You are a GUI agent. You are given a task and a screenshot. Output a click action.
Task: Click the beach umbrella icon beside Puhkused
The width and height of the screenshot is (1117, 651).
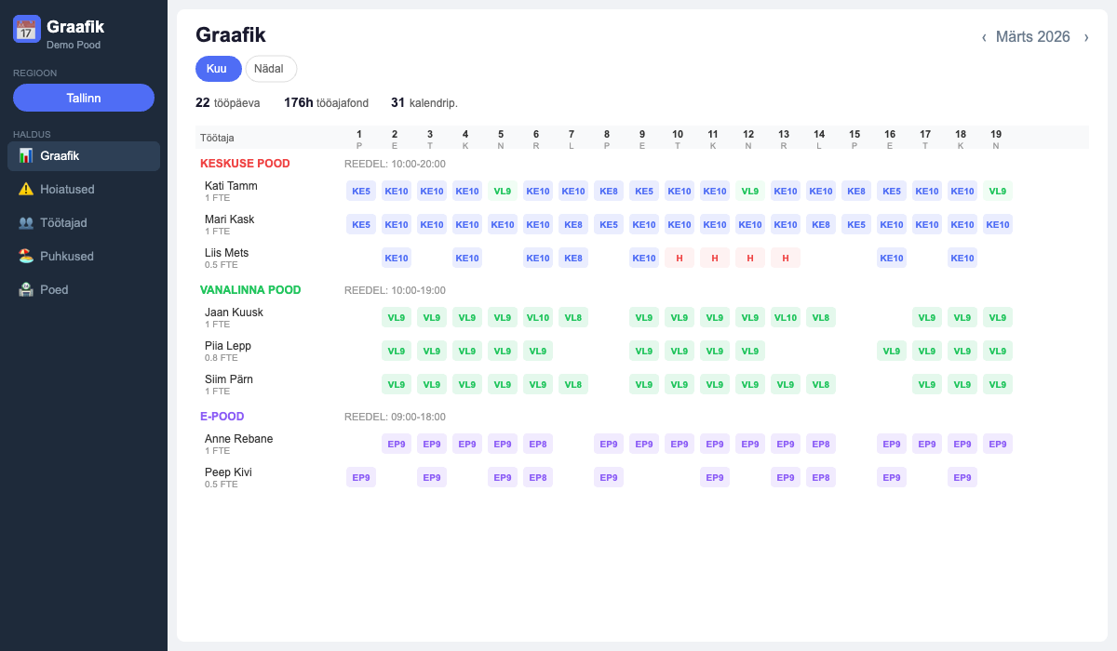tap(24, 256)
